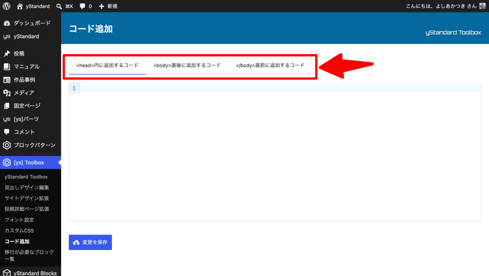Go to フォント設定 submenu link
The height and width of the screenshot is (276, 489).
(19, 220)
